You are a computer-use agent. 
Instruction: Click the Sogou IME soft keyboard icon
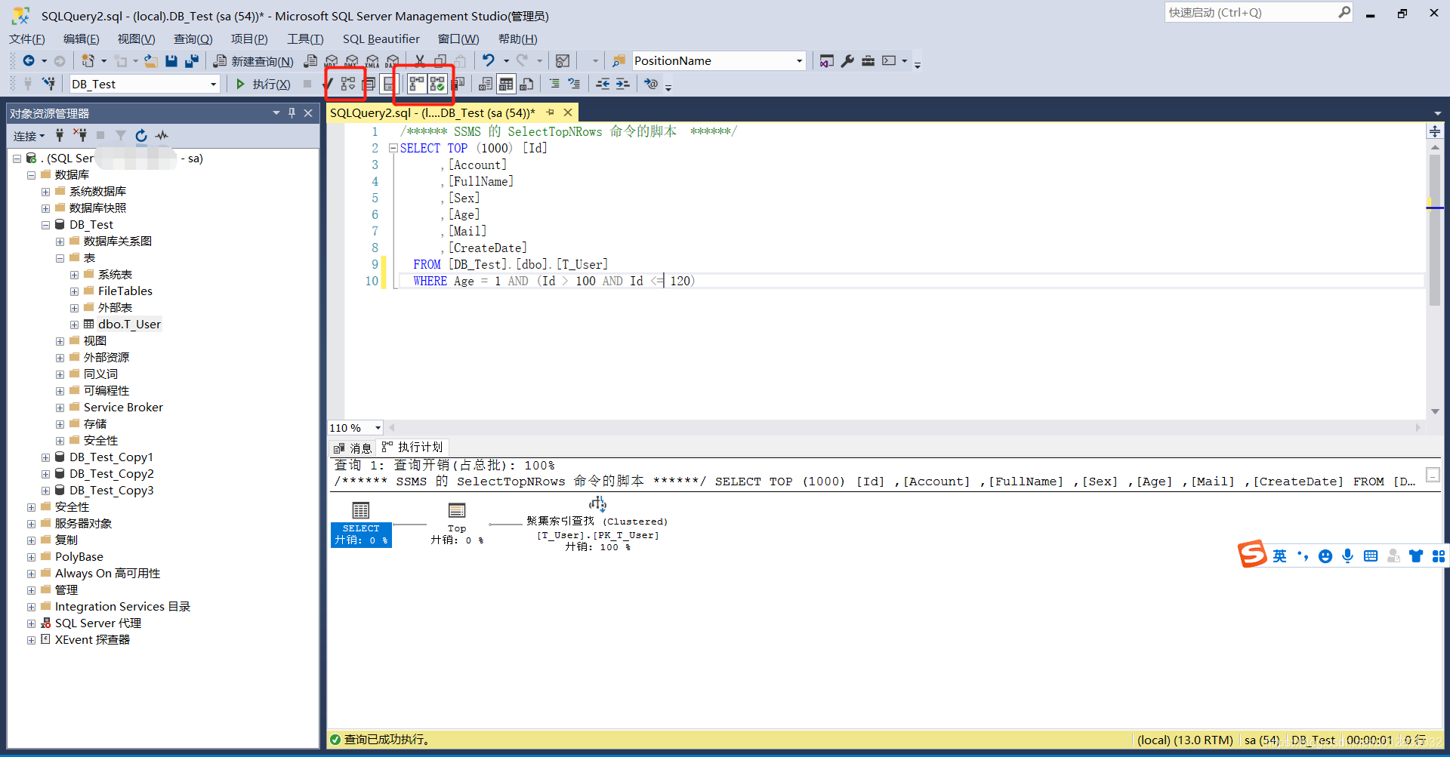tap(1371, 556)
